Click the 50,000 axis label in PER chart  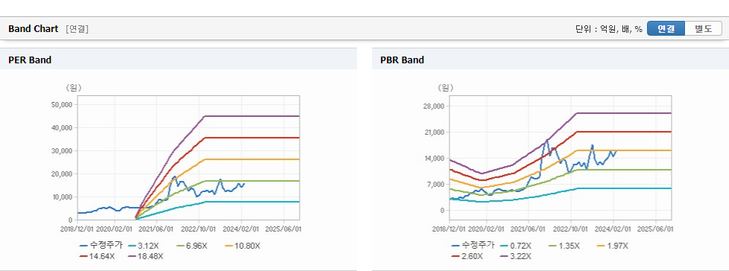point(62,105)
